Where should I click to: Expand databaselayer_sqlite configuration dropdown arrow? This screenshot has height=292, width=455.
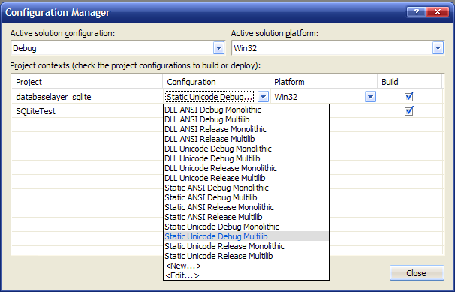[x=263, y=97]
